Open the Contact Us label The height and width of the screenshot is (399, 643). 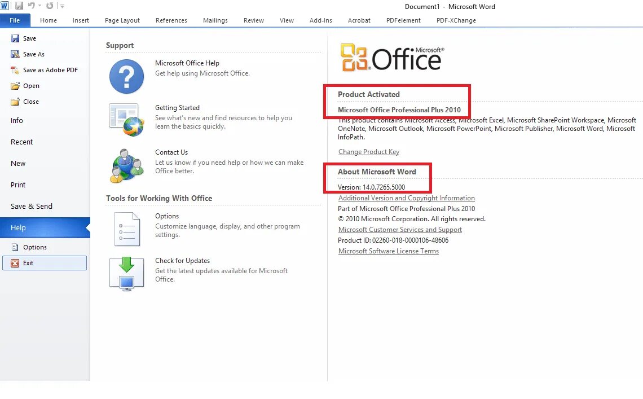click(x=171, y=152)
